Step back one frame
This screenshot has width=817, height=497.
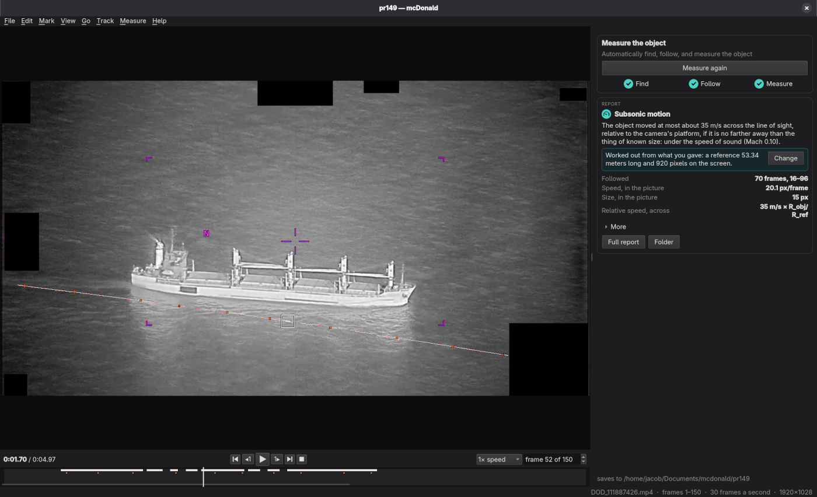[x=248, y=459]
